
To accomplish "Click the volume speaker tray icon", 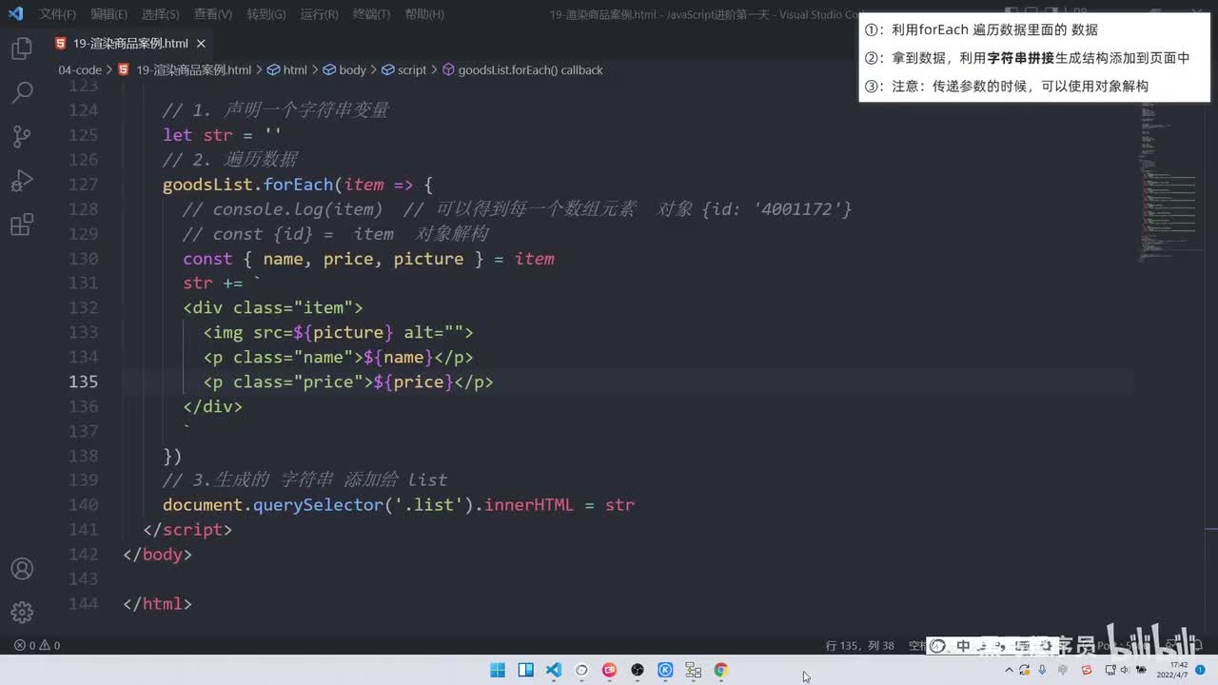I will click(x=1124, y=670).
